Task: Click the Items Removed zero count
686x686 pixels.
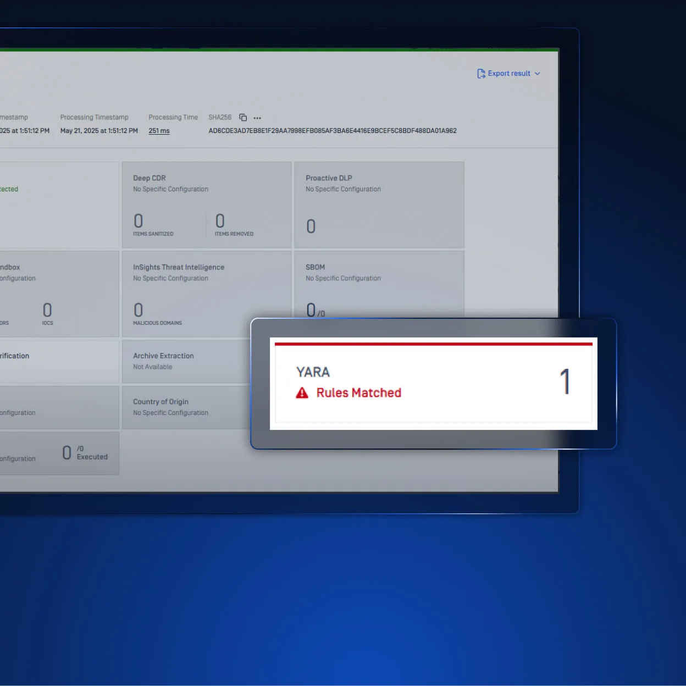Action: point(220,221)
